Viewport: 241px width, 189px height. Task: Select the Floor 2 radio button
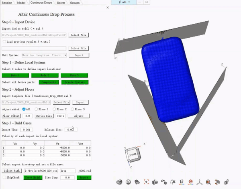click(54, 109)
